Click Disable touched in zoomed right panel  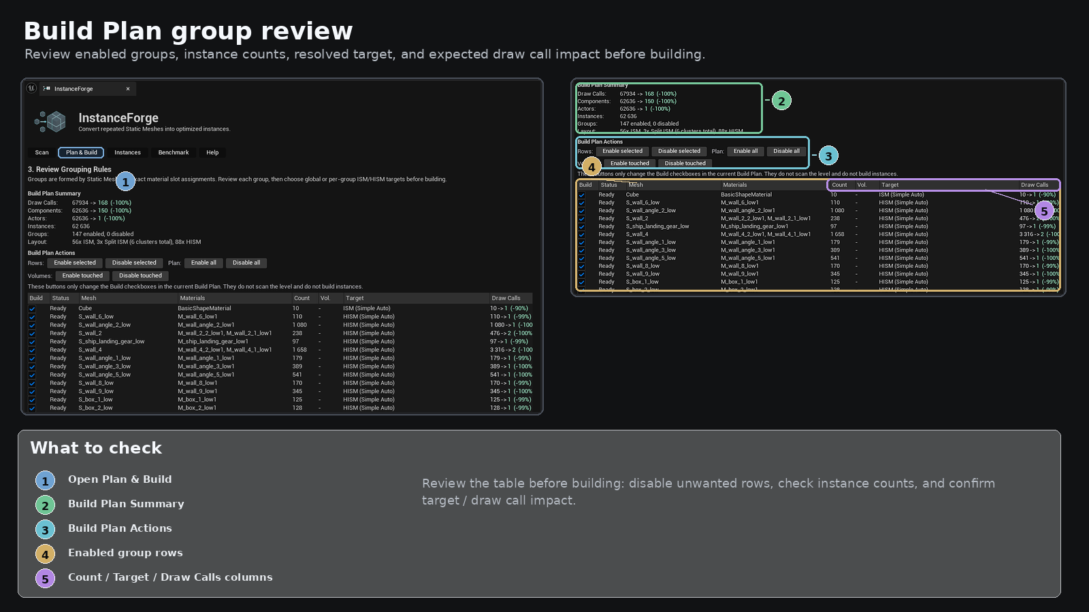pyautogui.click(x=685, y=164)
